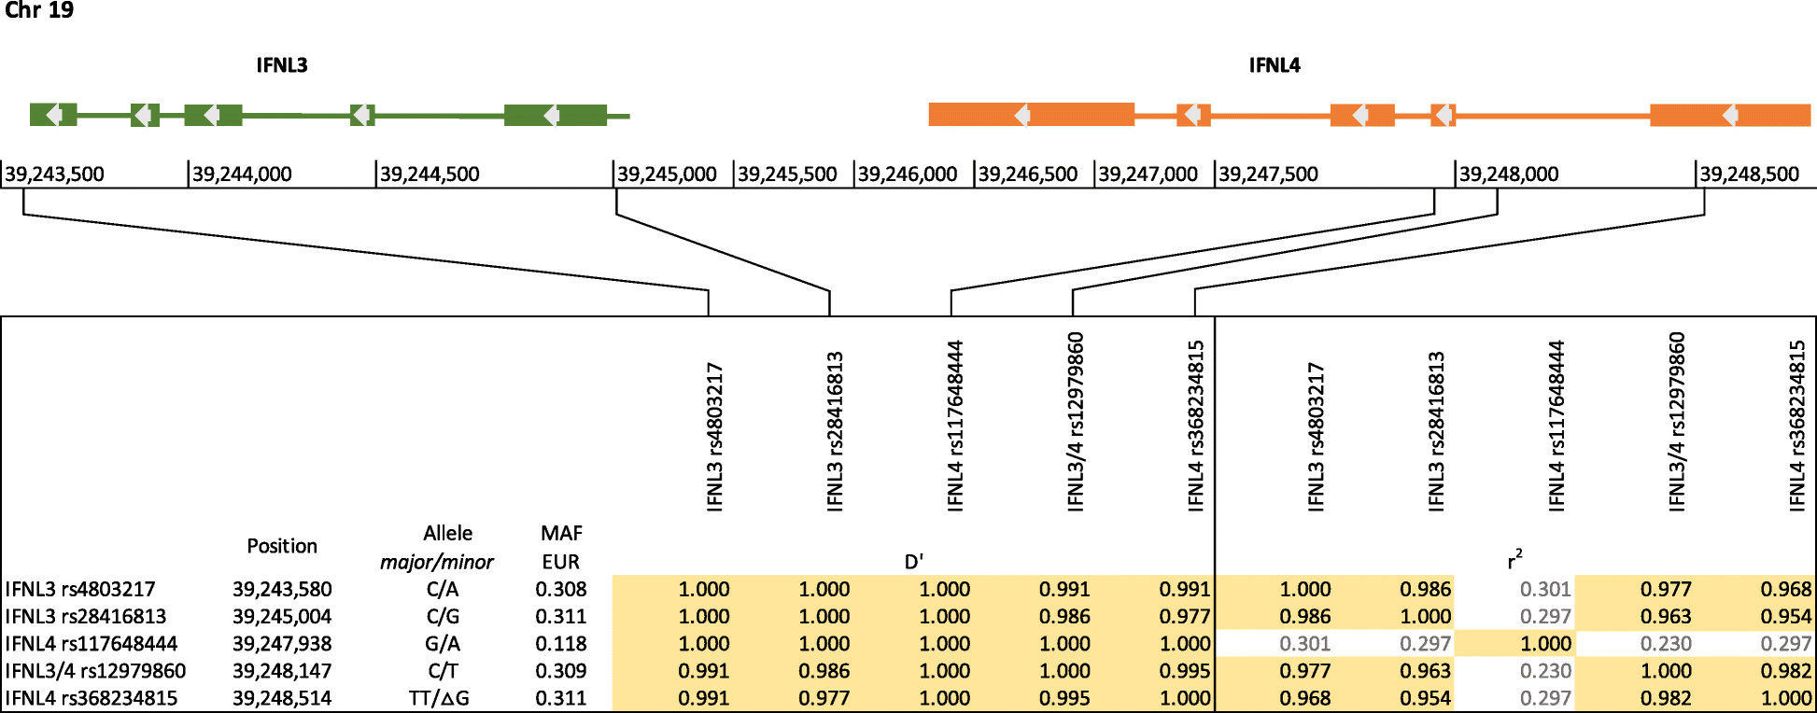
Task: Click position value 39,248,514
Action: 282,698
